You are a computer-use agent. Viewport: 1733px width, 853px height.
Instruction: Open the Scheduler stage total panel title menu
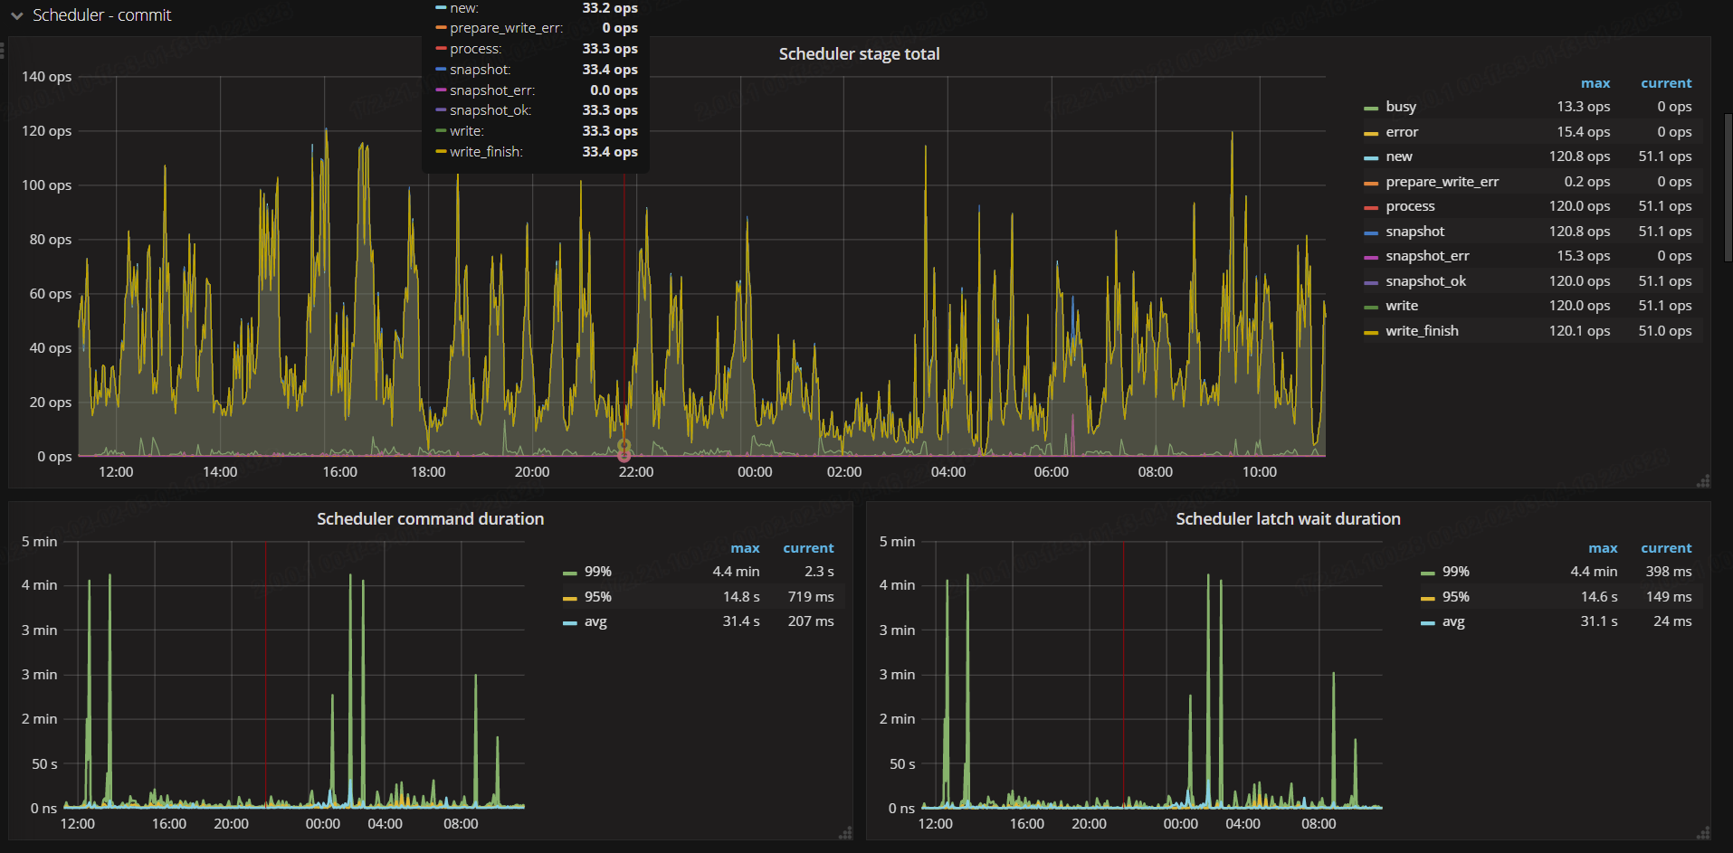[x=858, y=54]
